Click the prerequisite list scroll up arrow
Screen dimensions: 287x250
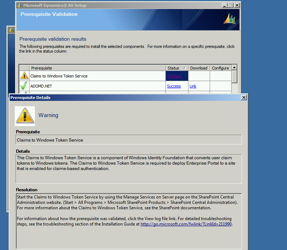234,67
